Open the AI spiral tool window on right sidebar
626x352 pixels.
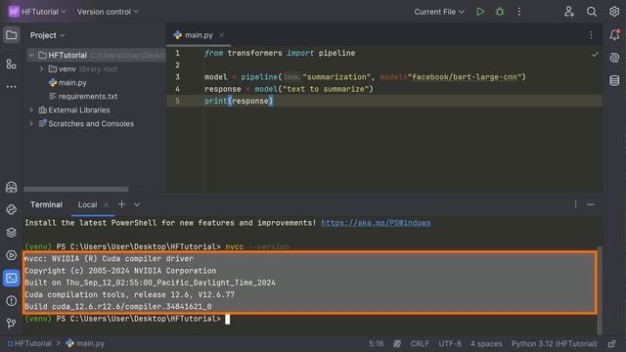[x=614, y=58]
